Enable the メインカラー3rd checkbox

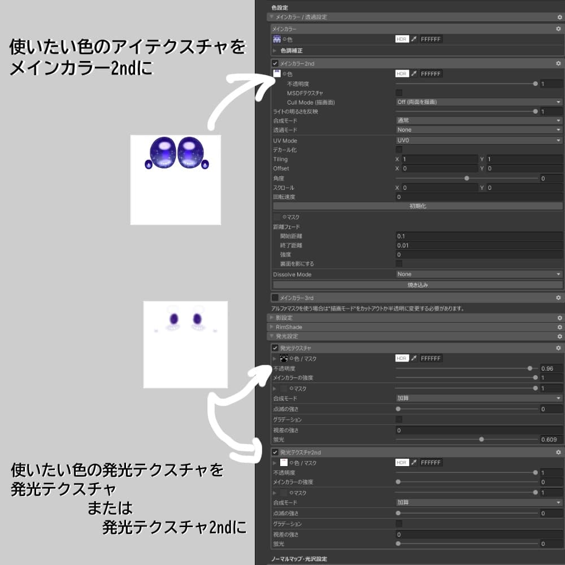[x=275, y=298]
